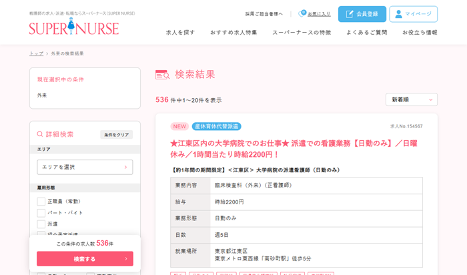Click the person icon in マイページ
Viewport: 467px width, 275px height.
pyautogui.click(x=398, y=14)
